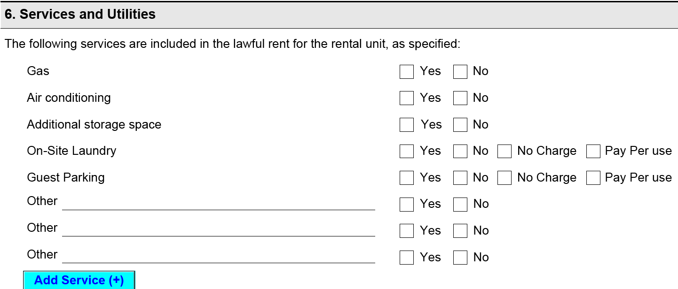Select Yes for Additional storage space
678x289 pixels.
[x=406, y=125]
